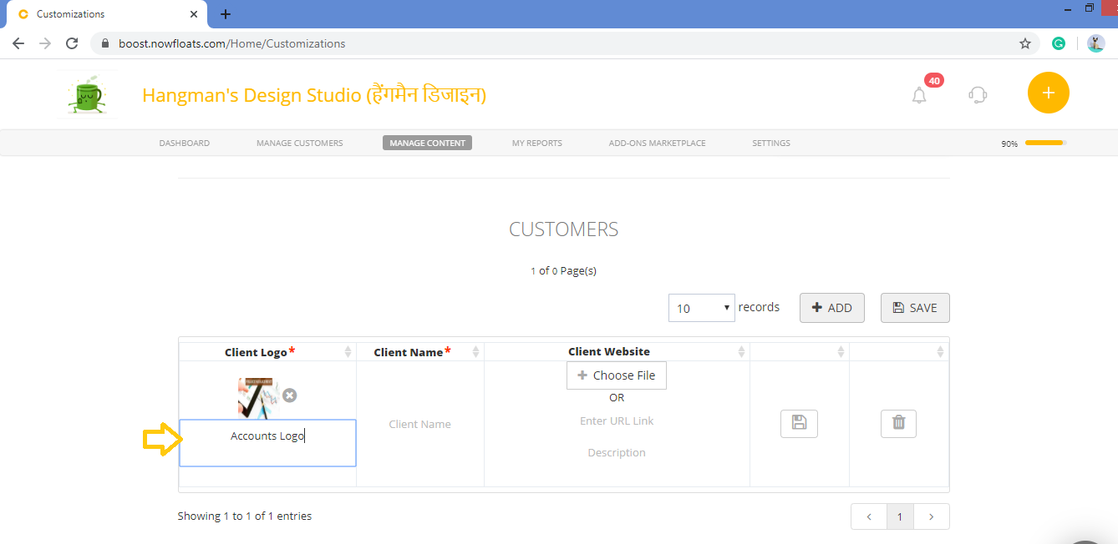The width and height of the screenshot is (1118, 544).
Task: Close the Customizations browser tab
Action: point(194,14)
